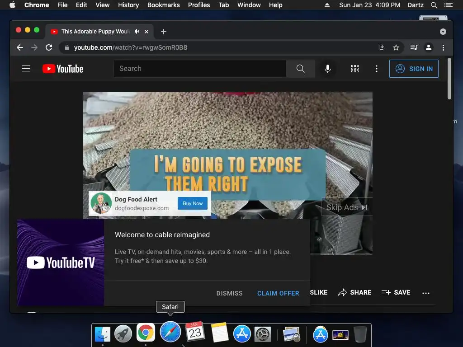Viewport: 463px width, 347px height.
Task: Launch Safari from the Dock
Action: click(170, 332)
